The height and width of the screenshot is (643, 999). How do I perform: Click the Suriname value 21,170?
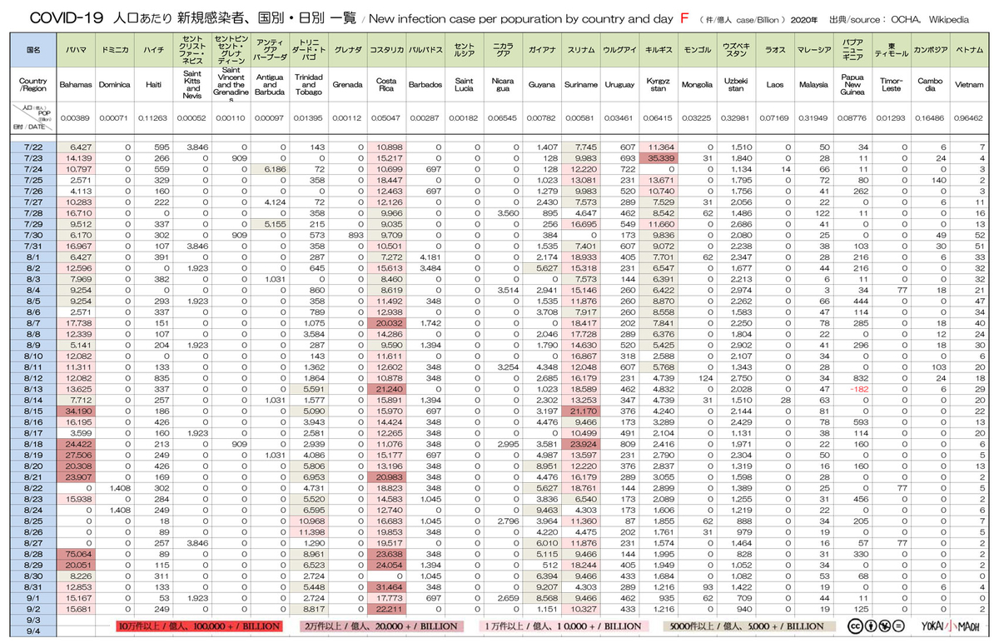click(583, 411)
